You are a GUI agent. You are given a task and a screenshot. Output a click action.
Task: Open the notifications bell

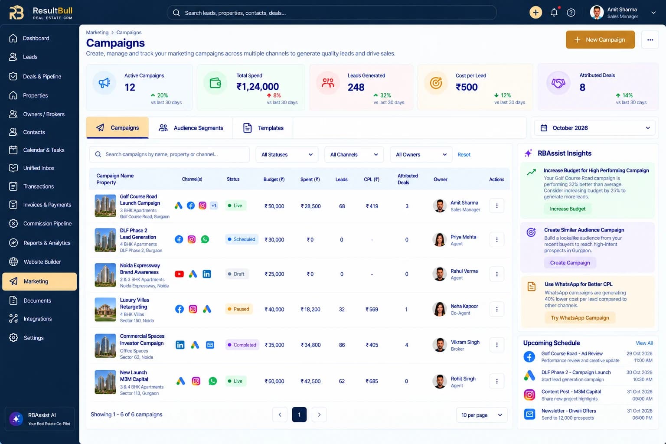click(554, 13)
